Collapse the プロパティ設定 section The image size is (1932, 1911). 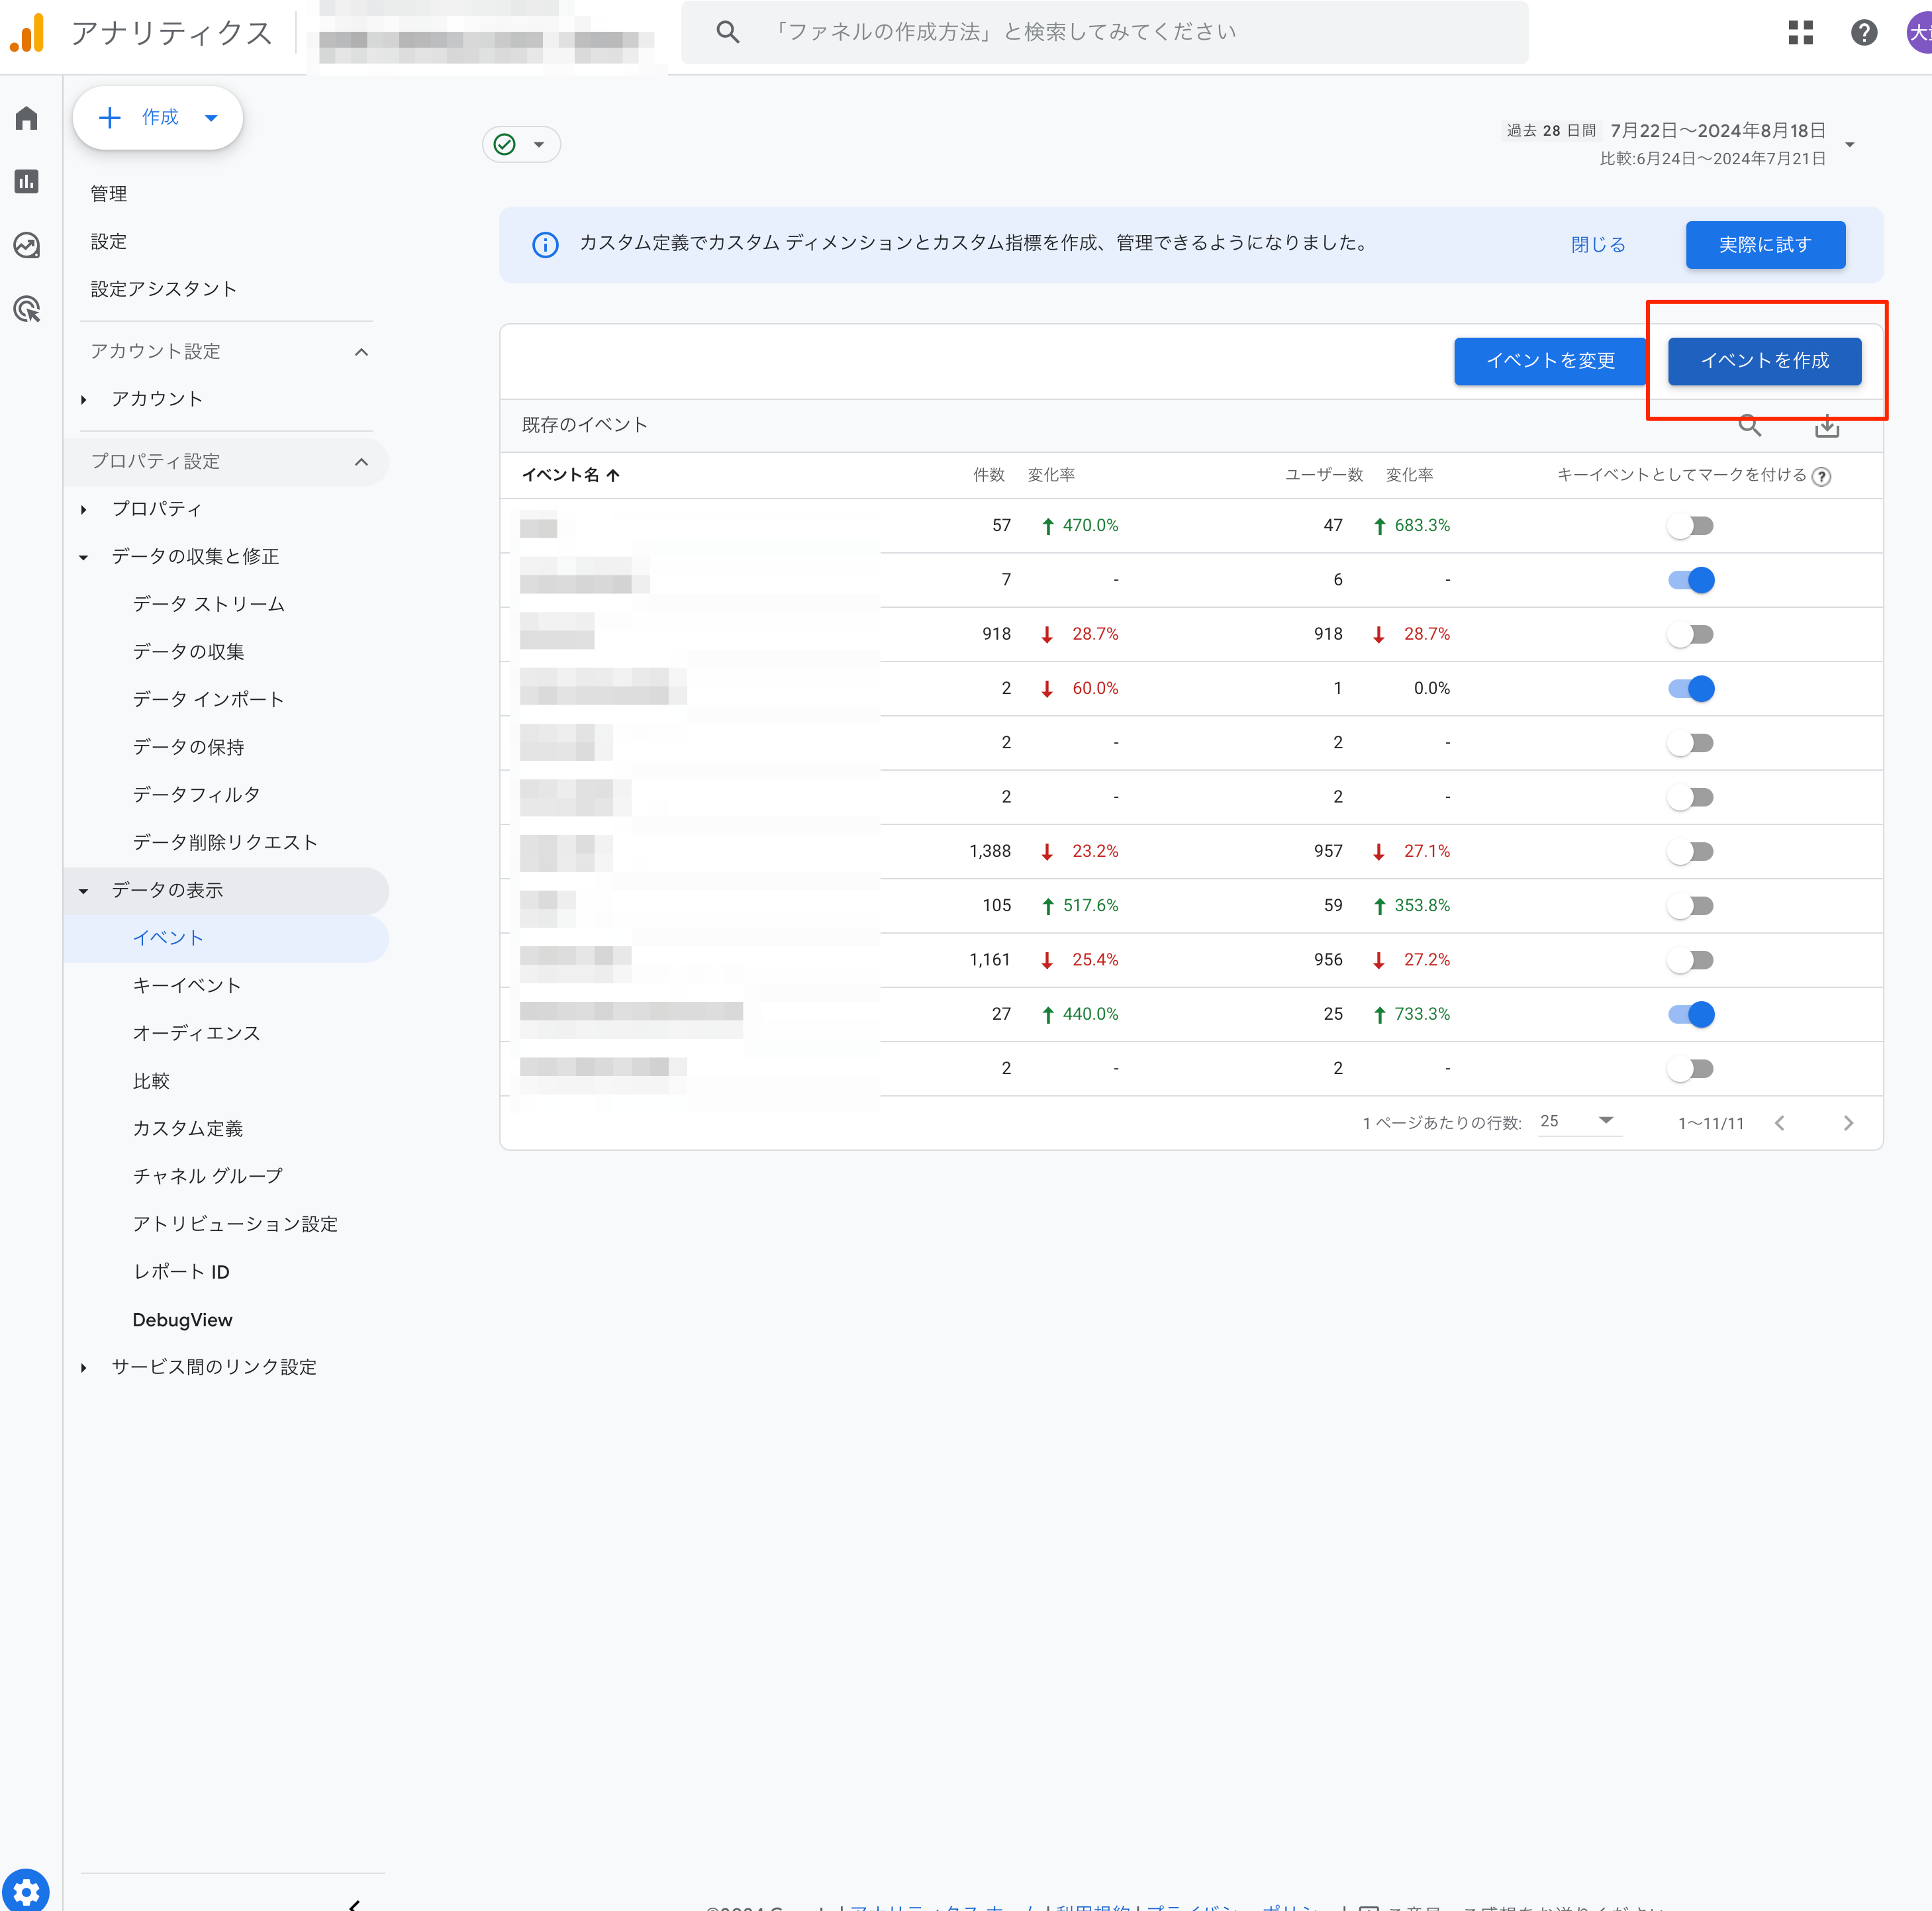coord(362,462)
